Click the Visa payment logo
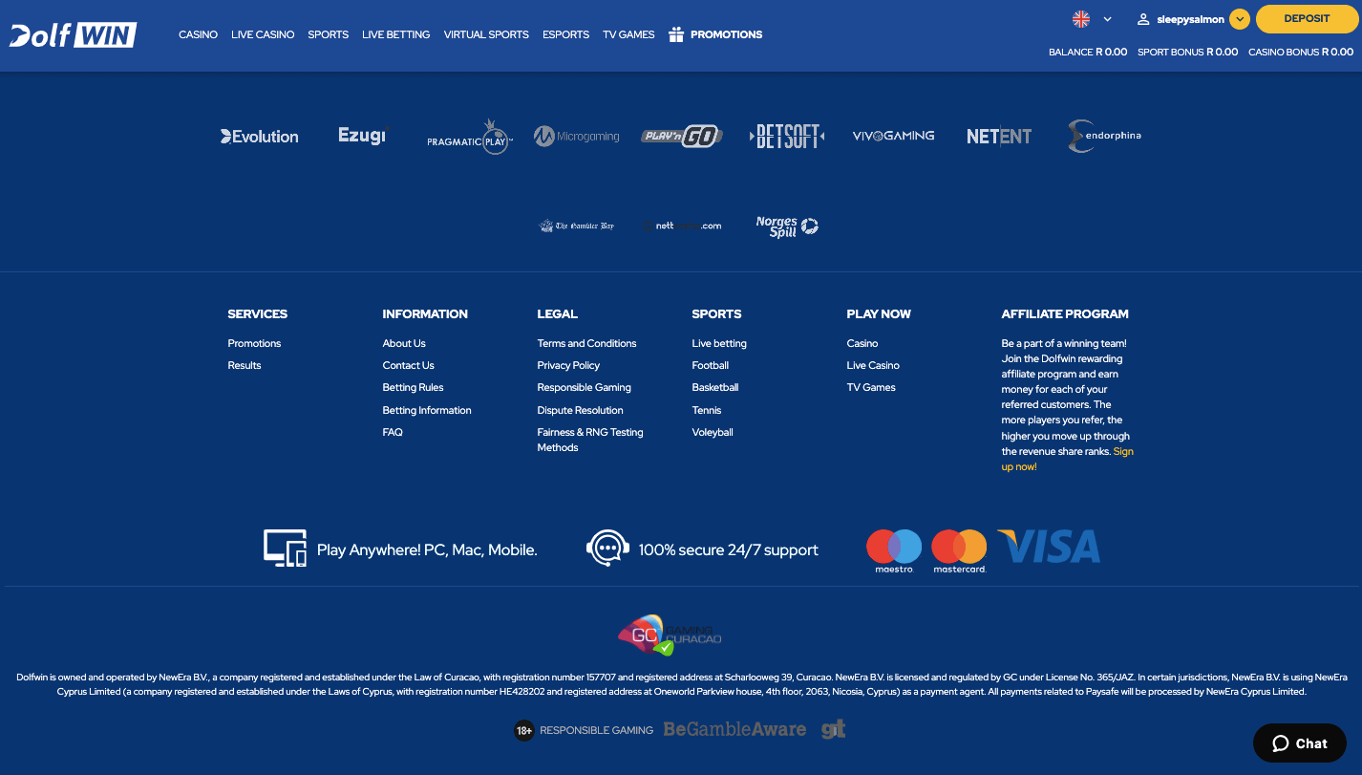The image size is (1362, 775). (x=1049, y=547)
